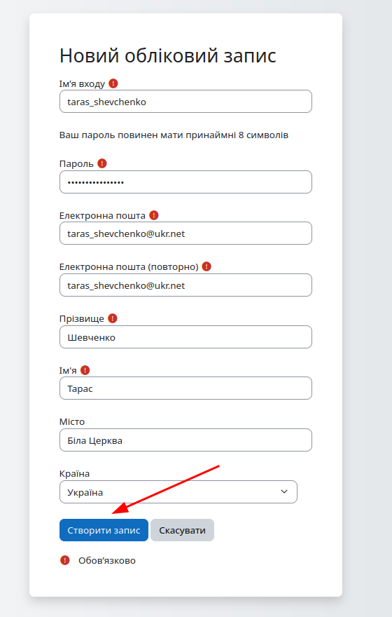Click the password length hint text
This screenshot has width=392, height=617.
[x=174, y=135]
